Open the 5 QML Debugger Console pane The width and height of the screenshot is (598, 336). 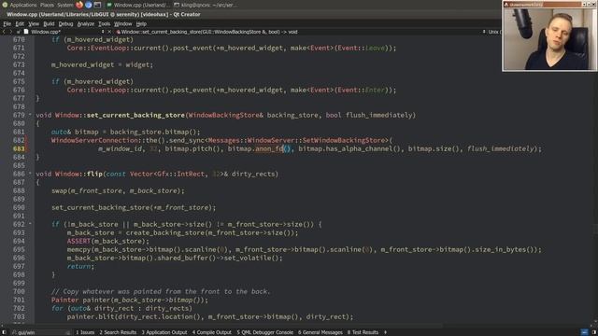point(264,332)
